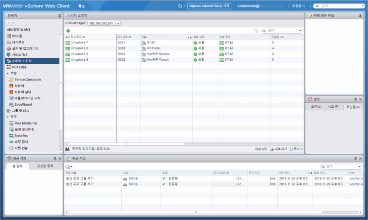Open the home menu icon in the header
This screenshot has width=368, height=220.
point(81,6)
